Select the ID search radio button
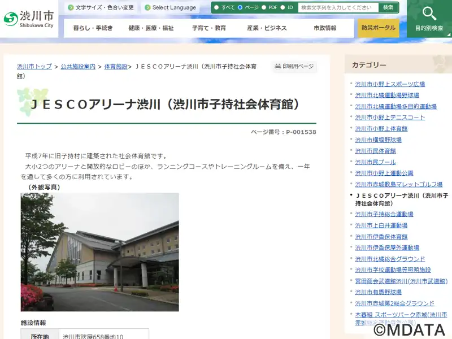 coord(283,7)
